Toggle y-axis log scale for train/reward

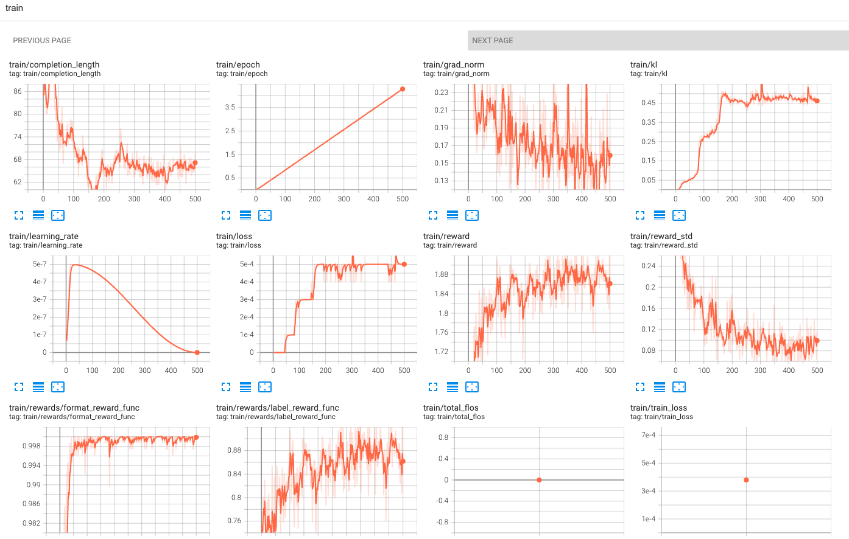[453, 387]
